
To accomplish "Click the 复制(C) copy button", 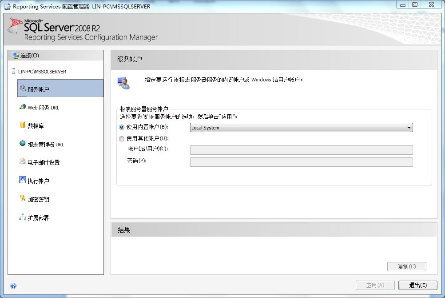I will tap(407, 266).
